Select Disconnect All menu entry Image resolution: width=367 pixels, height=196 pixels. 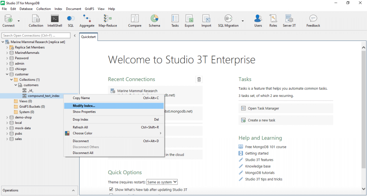[114, 153]
